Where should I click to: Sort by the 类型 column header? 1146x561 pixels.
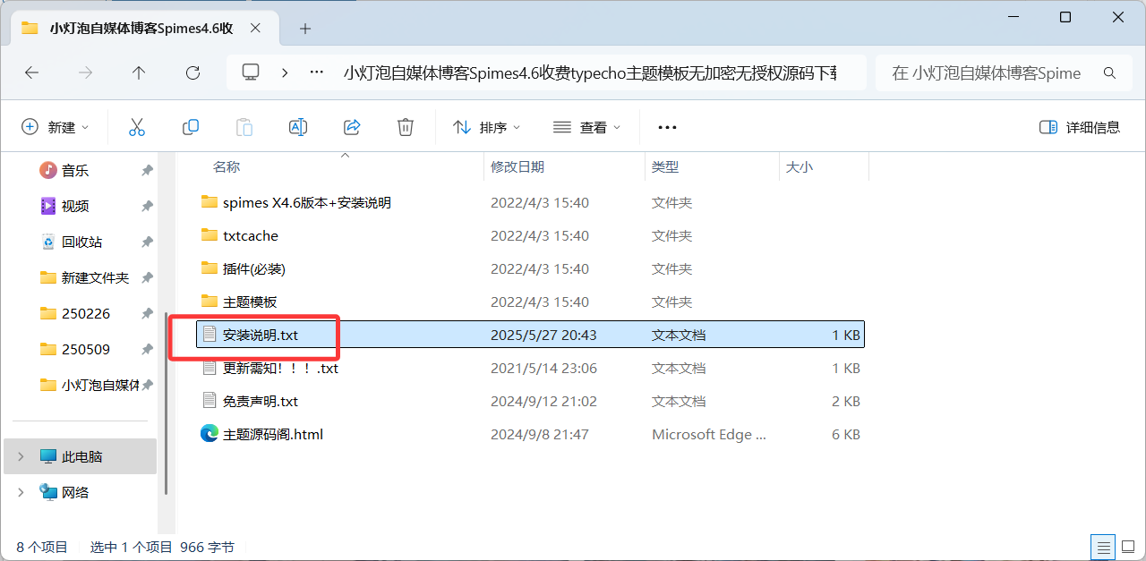pyautogui.click(x=665, y=166)
